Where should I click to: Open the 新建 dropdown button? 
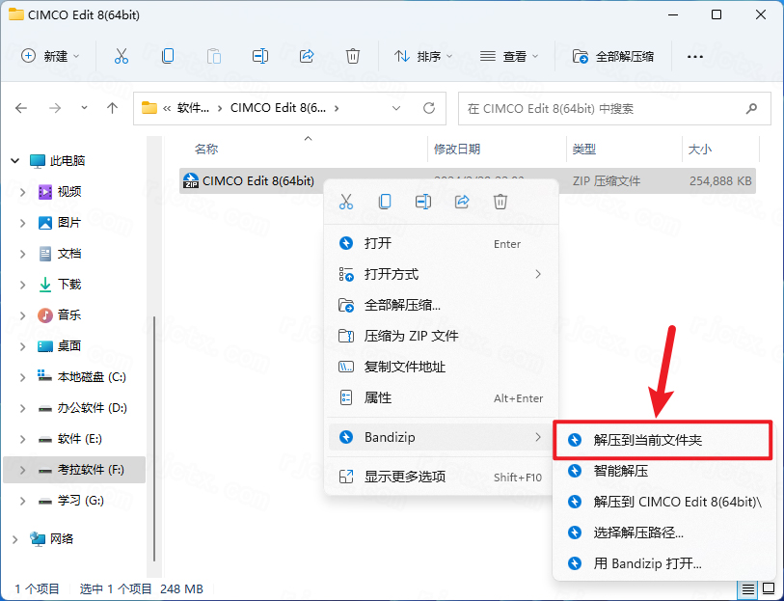coord(50,56)
